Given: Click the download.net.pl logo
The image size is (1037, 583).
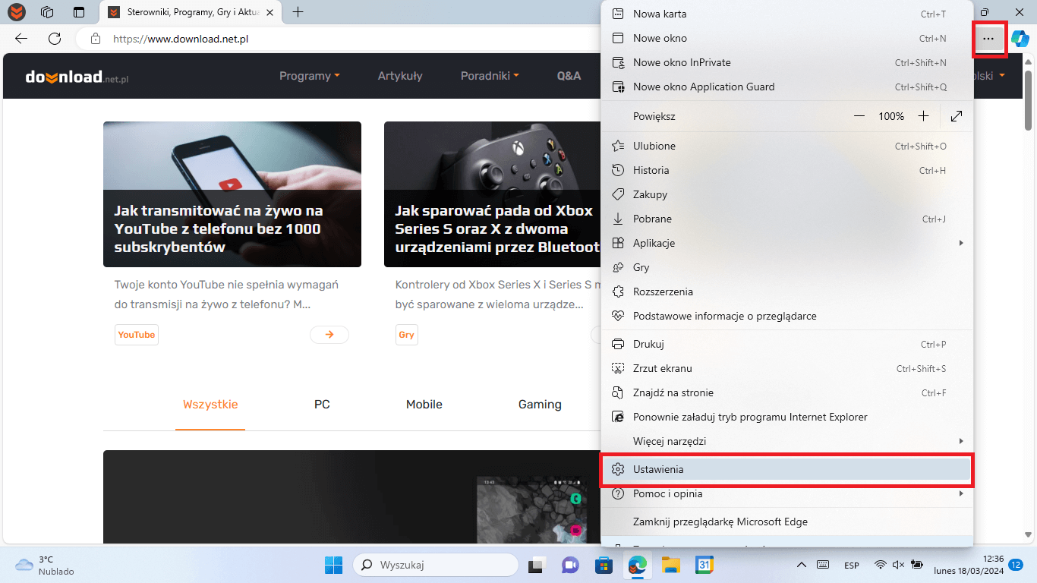Looking at the screenshot, I should point(77,77).
